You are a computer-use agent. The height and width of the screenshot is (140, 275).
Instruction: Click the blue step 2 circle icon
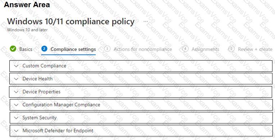click(44, 49)
